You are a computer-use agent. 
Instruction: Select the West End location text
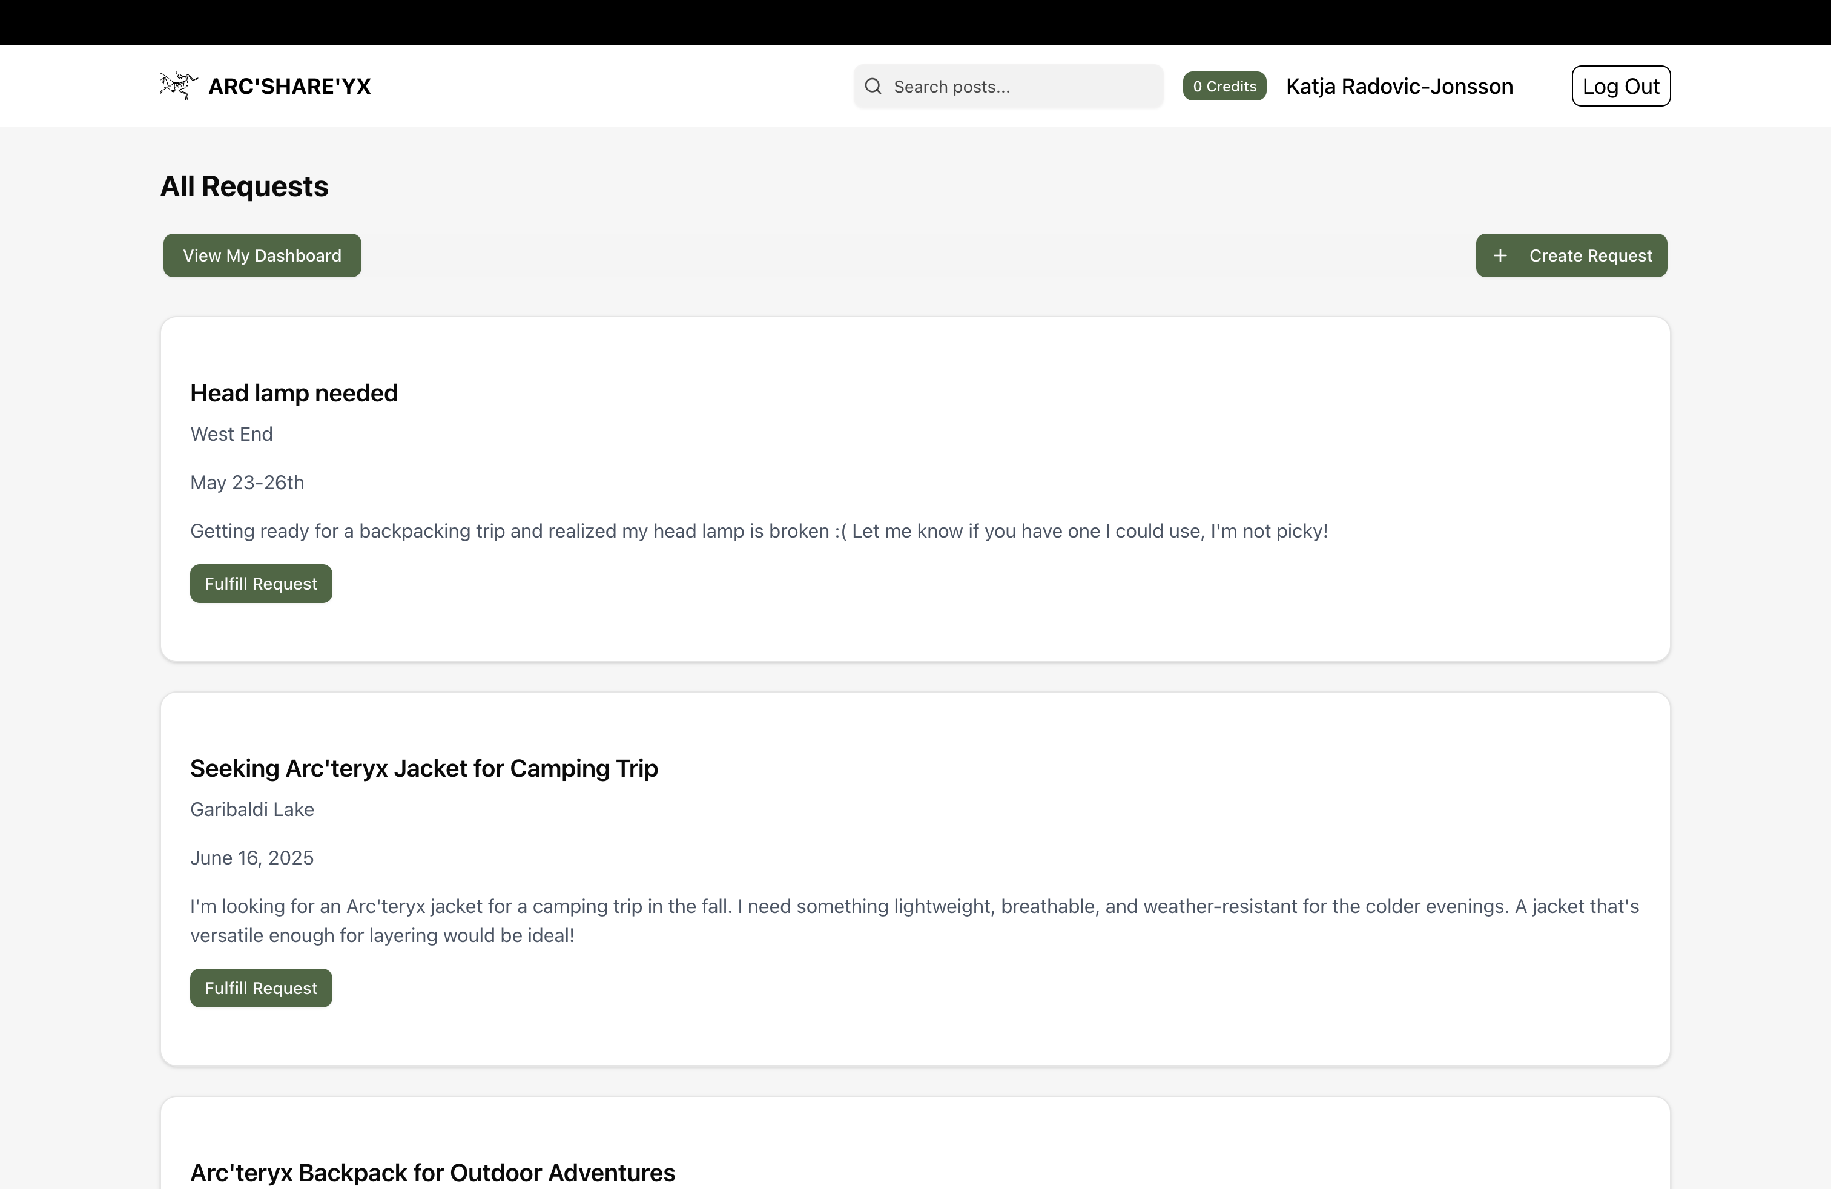(x=231, y=433)
